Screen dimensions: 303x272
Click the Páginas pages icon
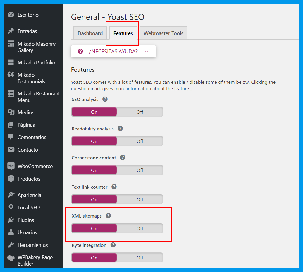[x=11, y=125]
